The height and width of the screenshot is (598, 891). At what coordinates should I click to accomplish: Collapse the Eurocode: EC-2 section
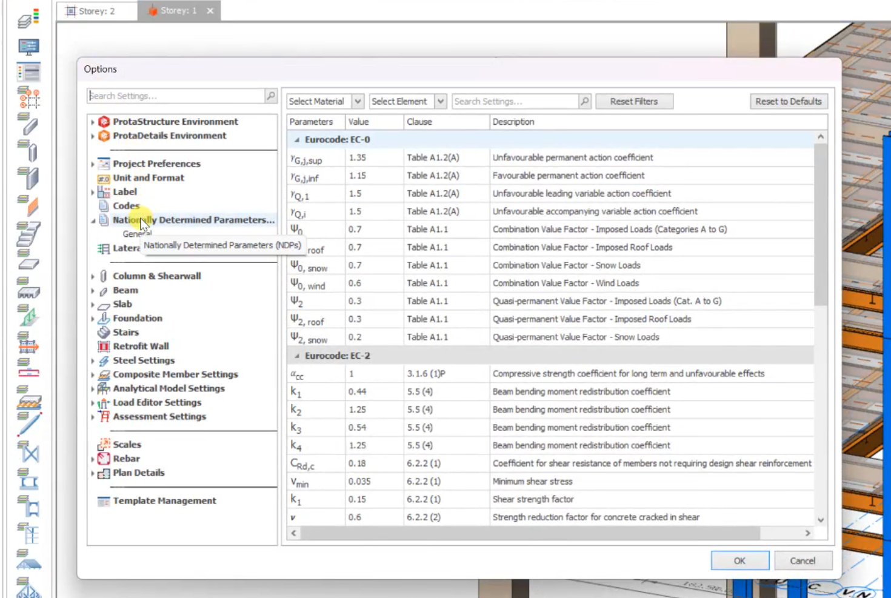coord(296,356)
